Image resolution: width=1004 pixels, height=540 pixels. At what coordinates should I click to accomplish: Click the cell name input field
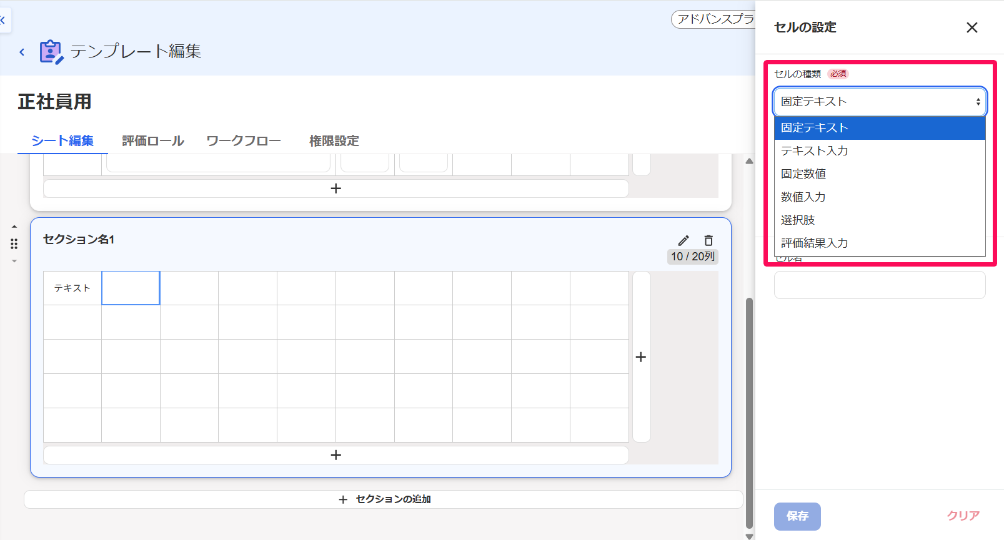(x=880, y=285)
